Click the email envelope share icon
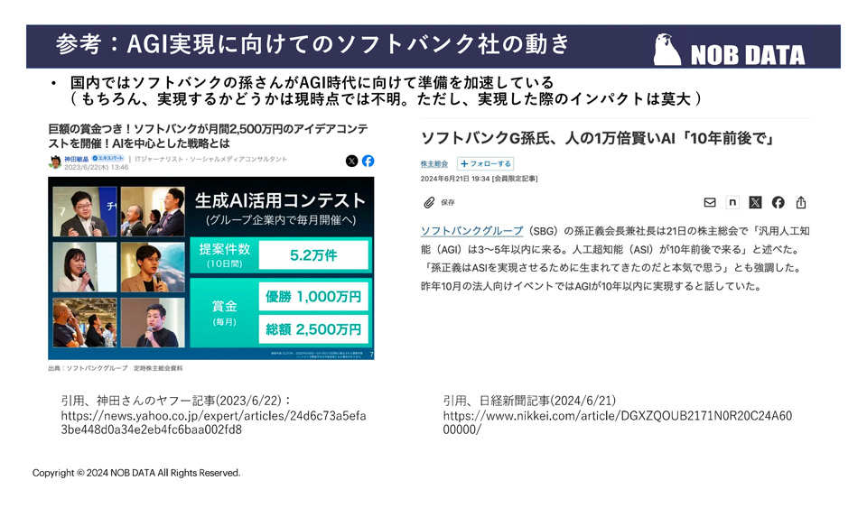The height and width of the screenshot is (508, 867). point(710,203)
